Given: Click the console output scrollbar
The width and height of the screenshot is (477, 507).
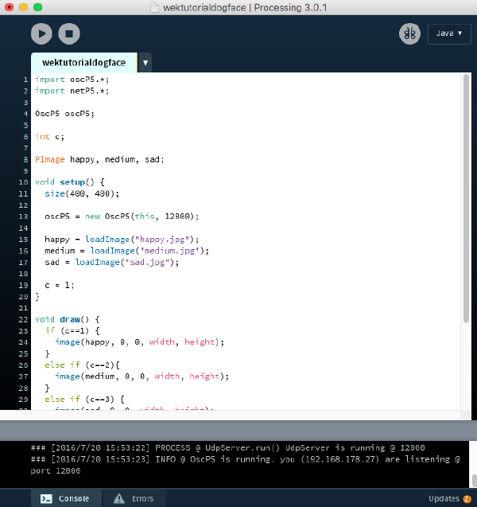Looking at the screenshot, I should [471, 478].
